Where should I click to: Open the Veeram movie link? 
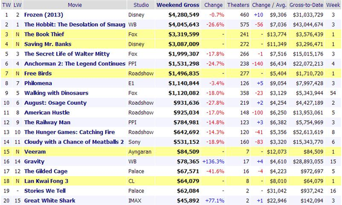click(x=35, y=152)
